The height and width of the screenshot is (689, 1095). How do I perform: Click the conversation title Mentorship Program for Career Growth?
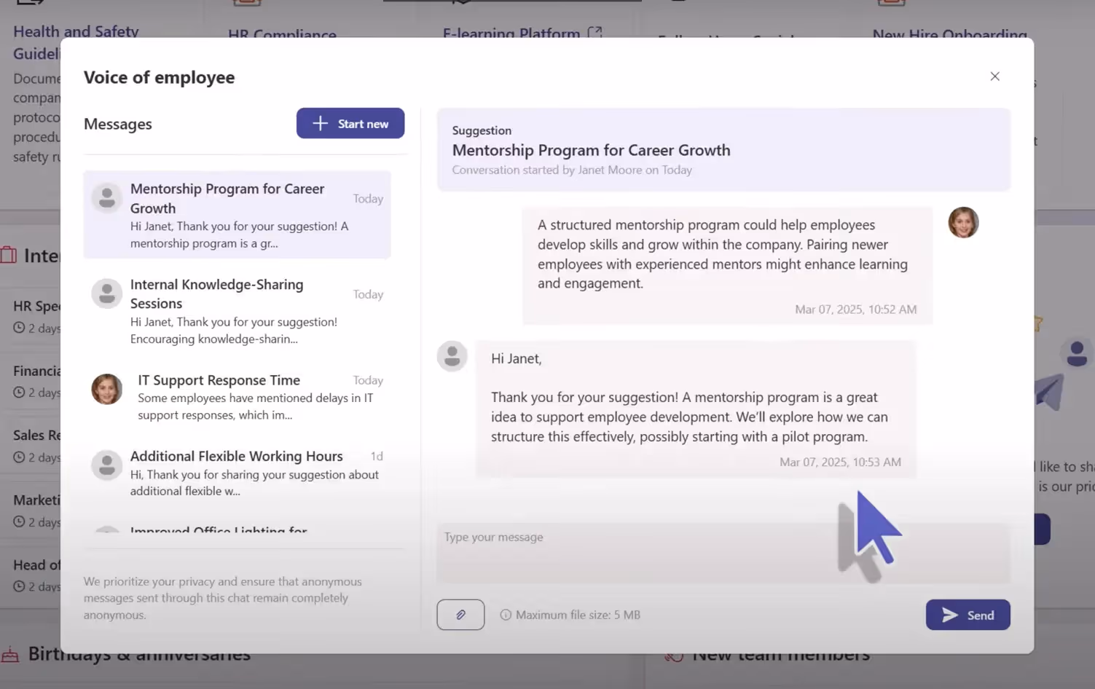point(591,150)
